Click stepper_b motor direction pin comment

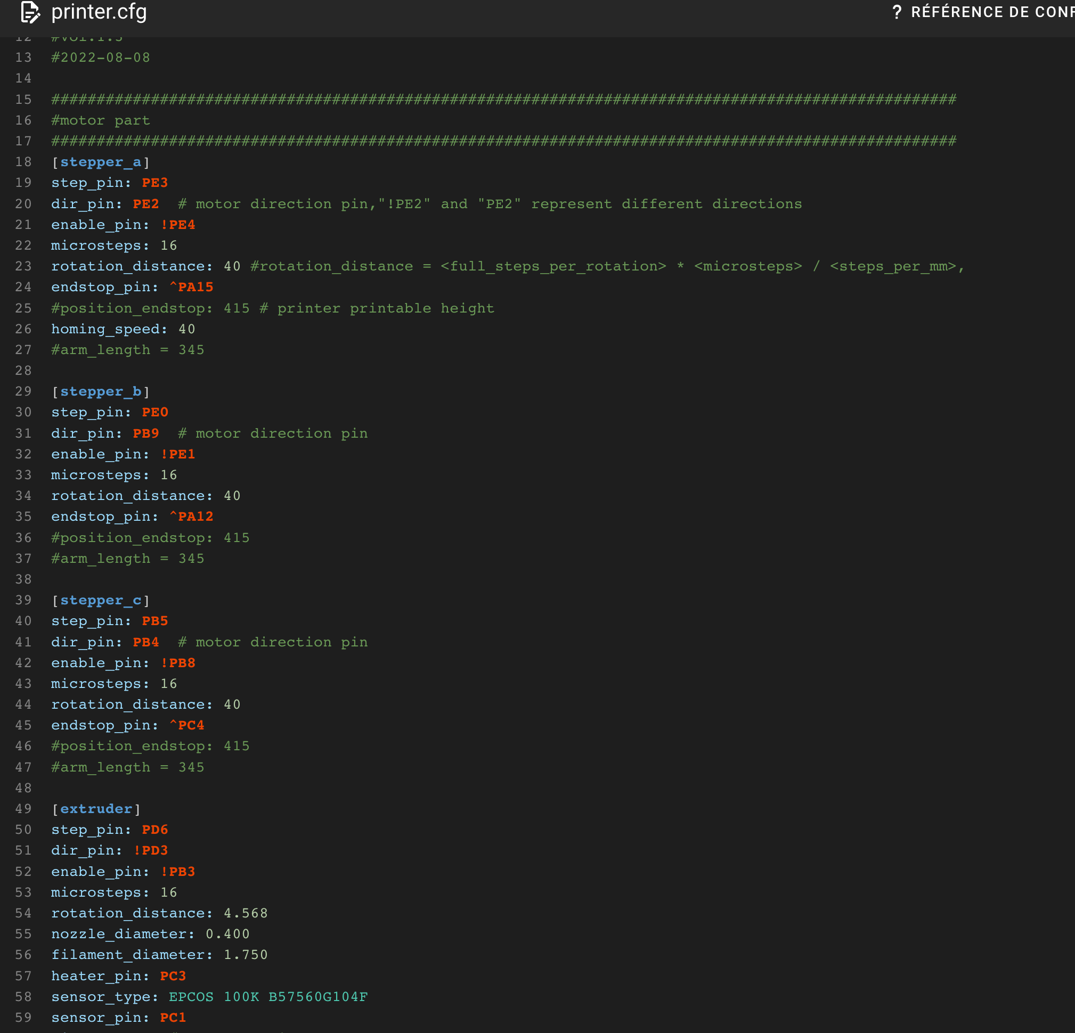click(273, 433)
